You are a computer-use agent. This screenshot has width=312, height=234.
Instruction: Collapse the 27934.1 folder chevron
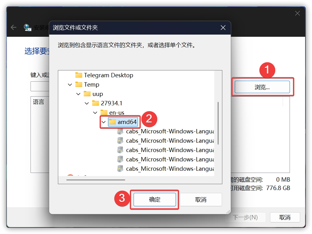pyautogui.click(x=87, y=103)
